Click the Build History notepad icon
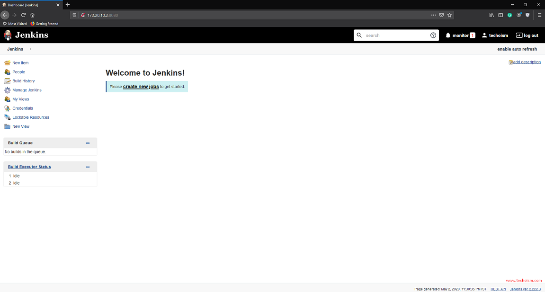Image resolution: width=545 pixels, height=292 pixels. coord(7,81)
